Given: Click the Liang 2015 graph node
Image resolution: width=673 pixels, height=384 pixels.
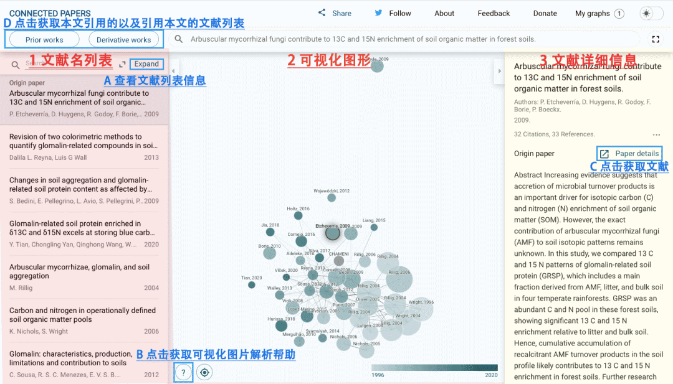Looking at the screenshot, I should click(x=374, y=227).
